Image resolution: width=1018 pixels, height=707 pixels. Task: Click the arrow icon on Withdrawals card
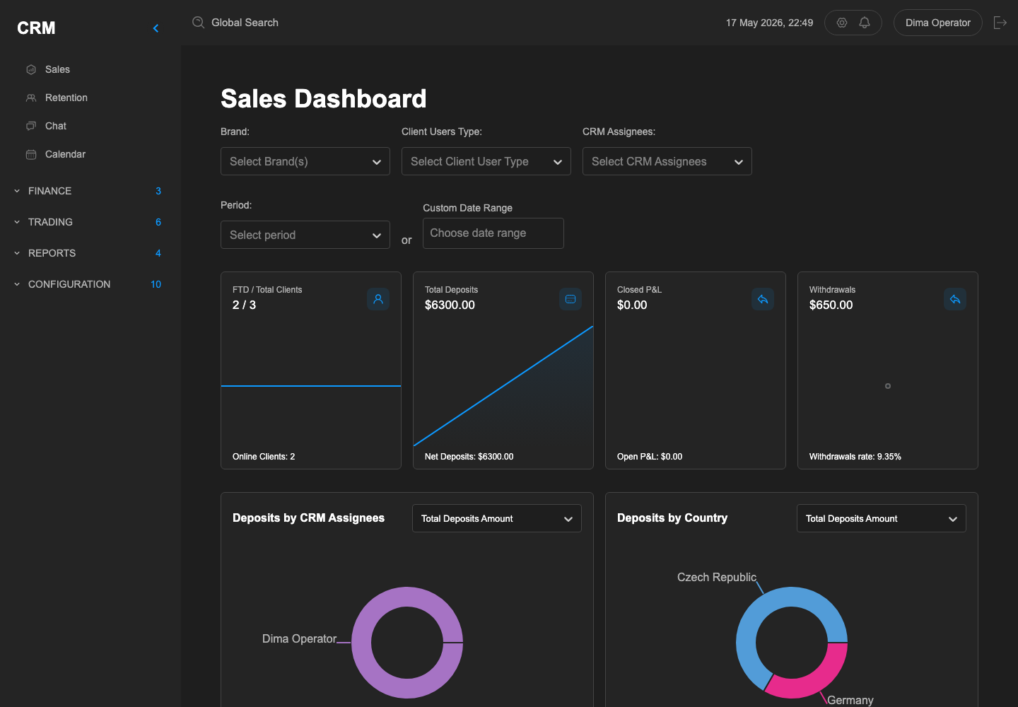pos(955,299)
